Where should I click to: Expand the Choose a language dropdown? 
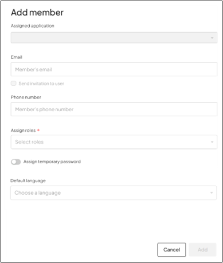coord(114,193)
